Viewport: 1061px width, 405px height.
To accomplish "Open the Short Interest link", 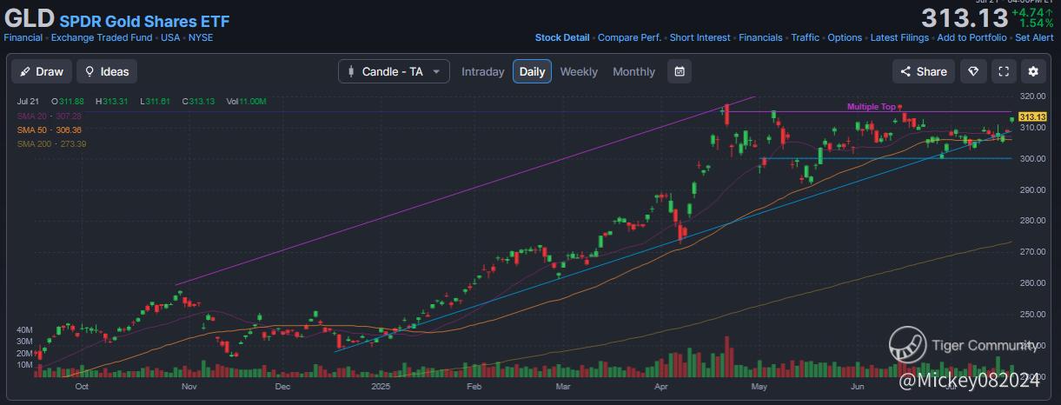I will point(700,37).
